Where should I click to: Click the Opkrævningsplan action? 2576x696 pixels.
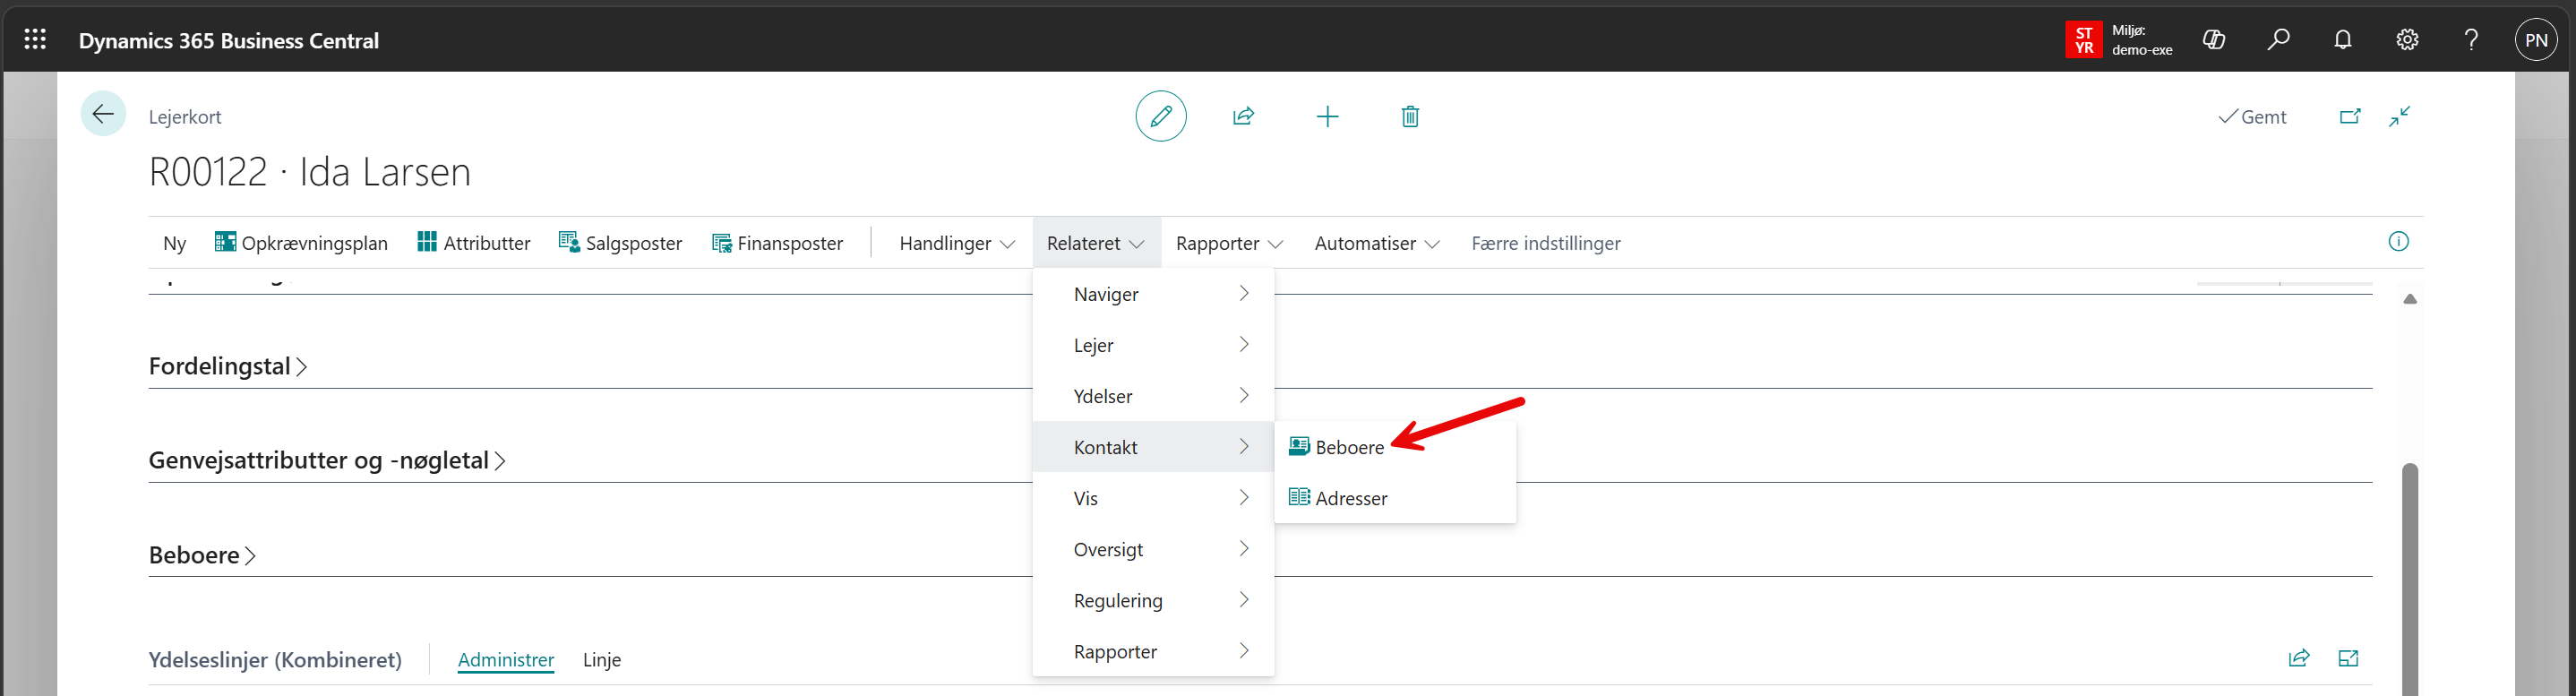point(301,243)
